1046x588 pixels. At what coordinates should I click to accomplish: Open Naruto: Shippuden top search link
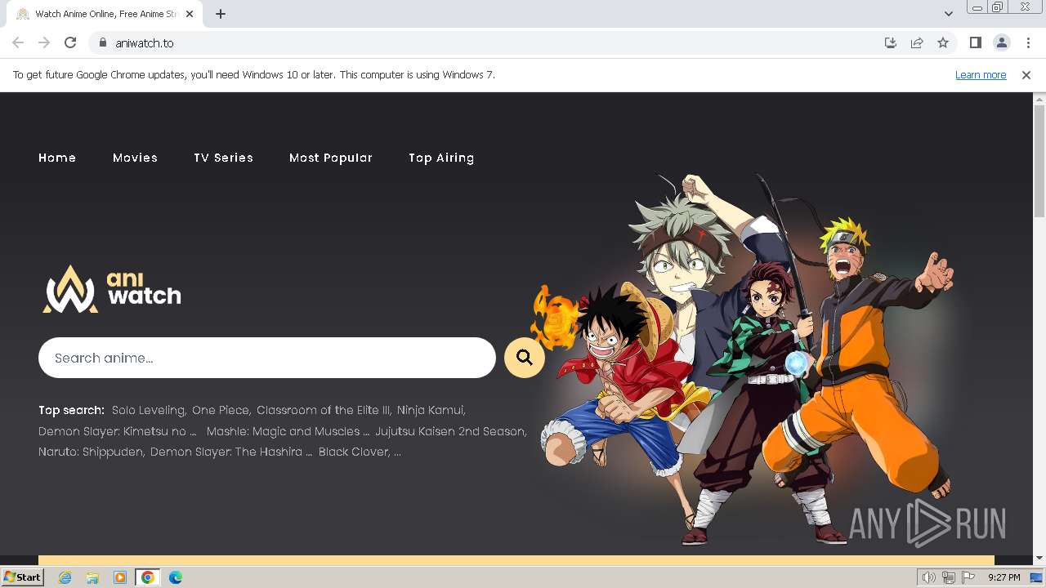pyautogui.click(x=92, y=452)
